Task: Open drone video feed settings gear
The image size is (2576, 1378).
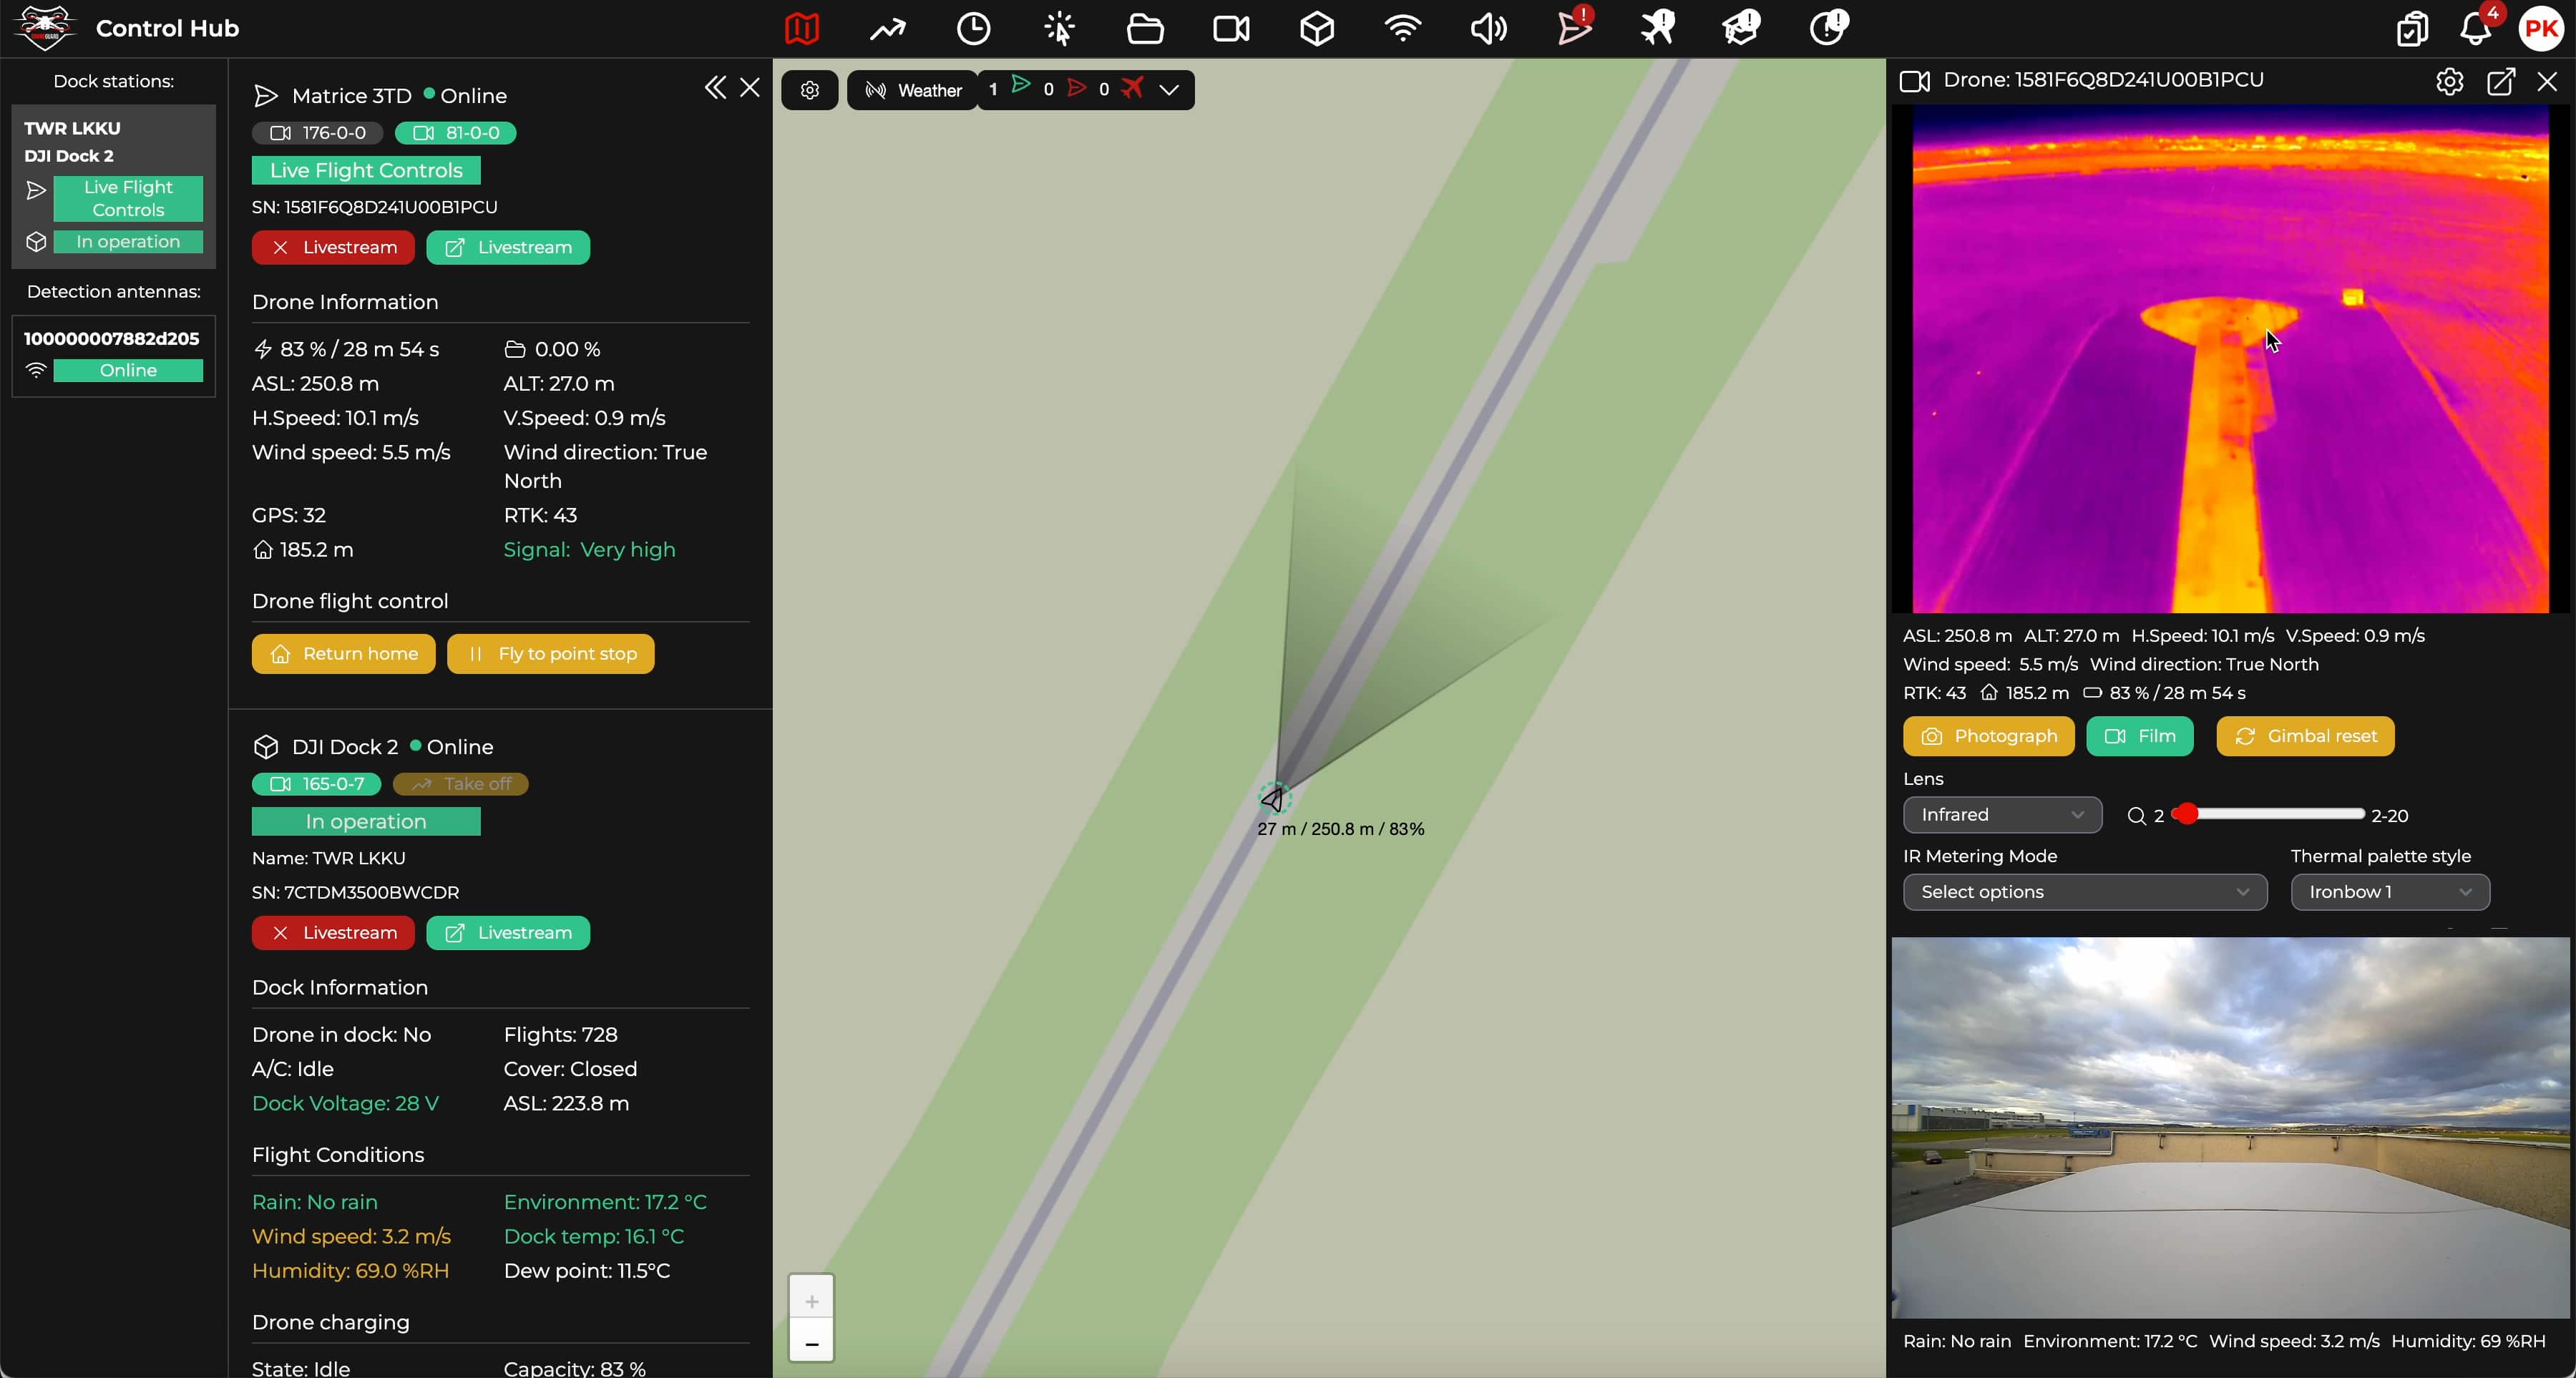Action: tap(2449, 81)
